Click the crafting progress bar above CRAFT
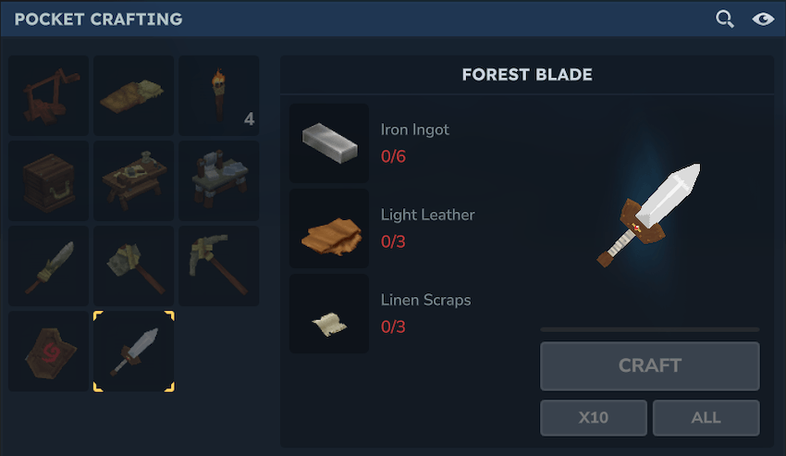The image size is (786, 456). coord(650,329)
